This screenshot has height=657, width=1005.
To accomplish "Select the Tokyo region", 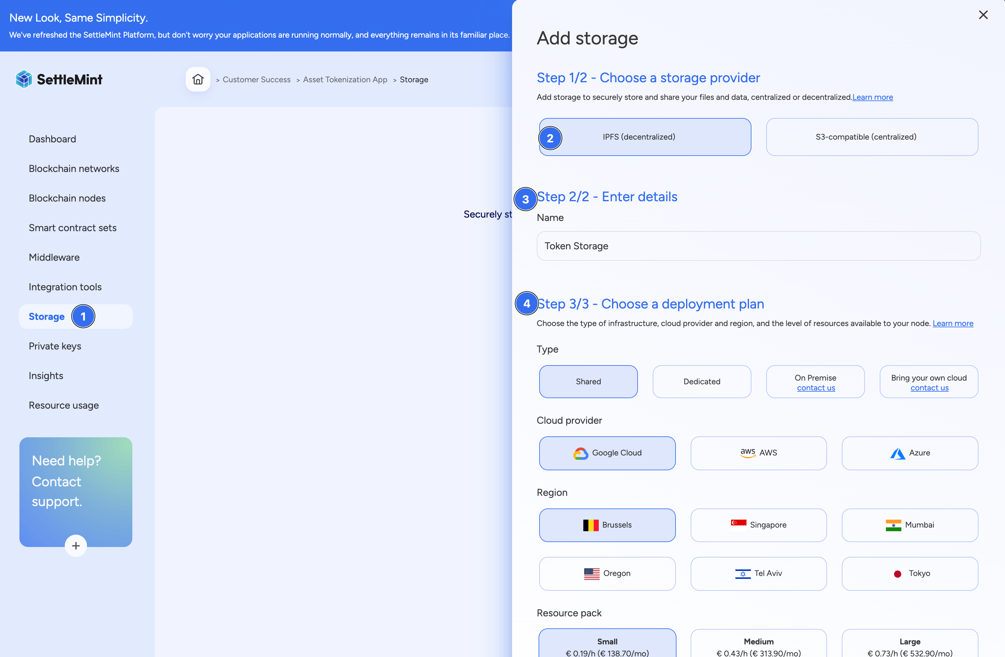I will point(910,573).
